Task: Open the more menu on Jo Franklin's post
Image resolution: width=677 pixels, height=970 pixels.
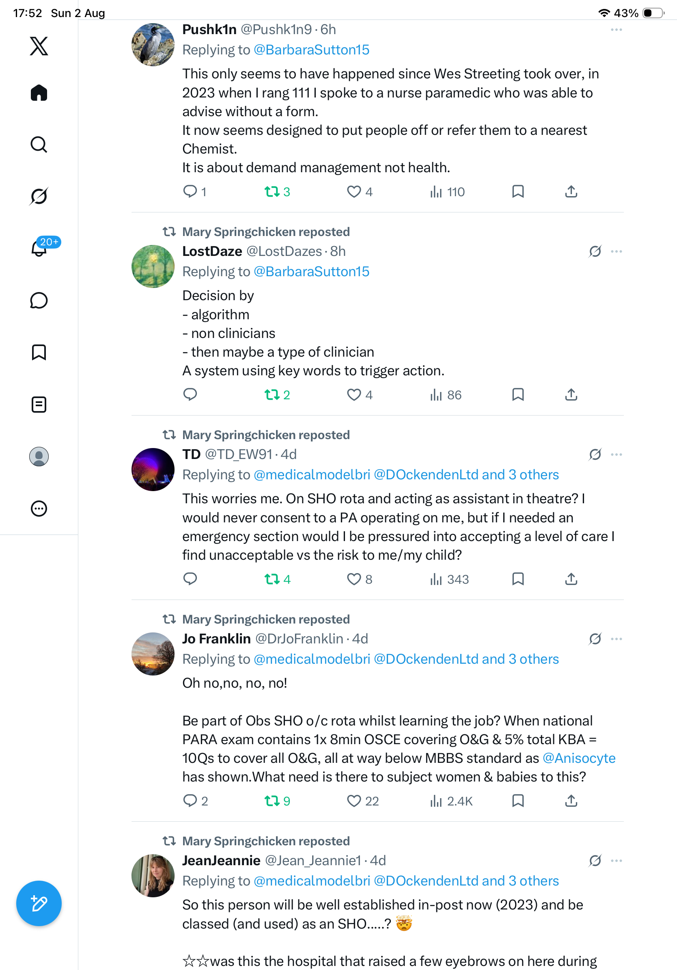Action: [x=616, y=639]
